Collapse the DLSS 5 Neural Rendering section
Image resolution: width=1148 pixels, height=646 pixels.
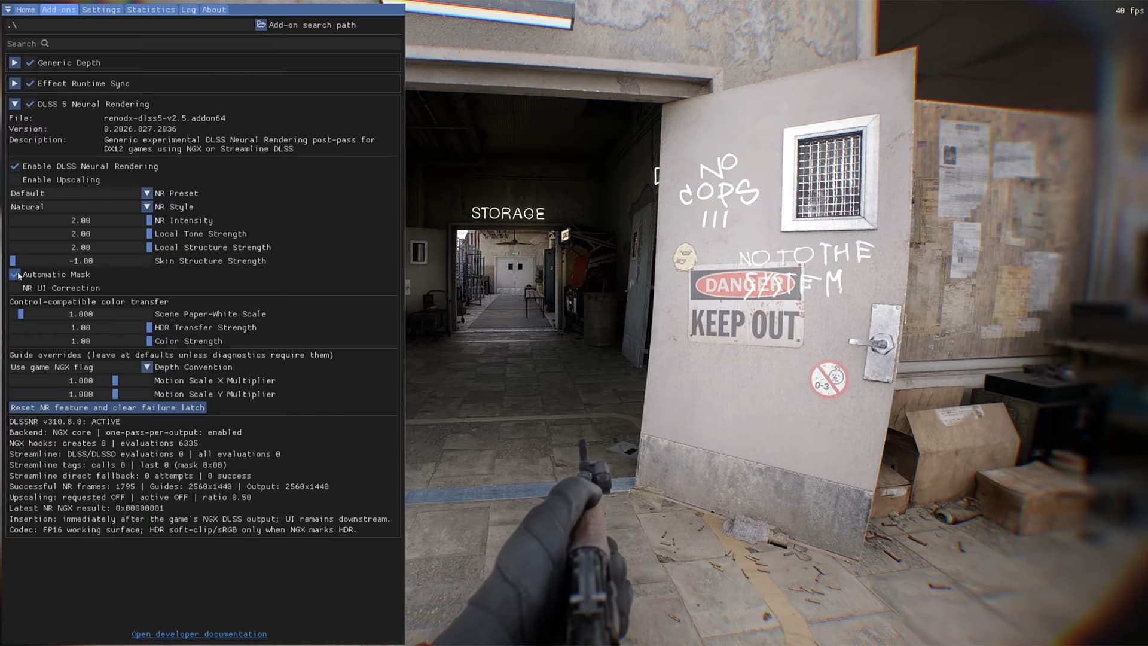(15, 104)
